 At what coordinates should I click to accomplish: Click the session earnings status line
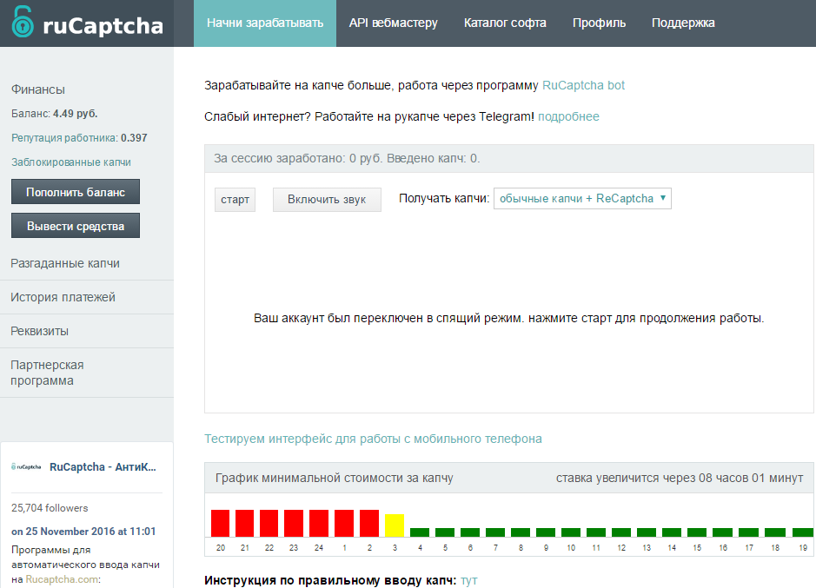347,158
